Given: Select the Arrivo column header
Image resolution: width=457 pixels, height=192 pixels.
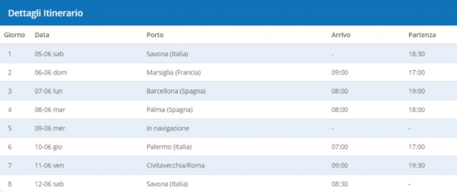Looking at the screenshot, I should click(341, 35).
